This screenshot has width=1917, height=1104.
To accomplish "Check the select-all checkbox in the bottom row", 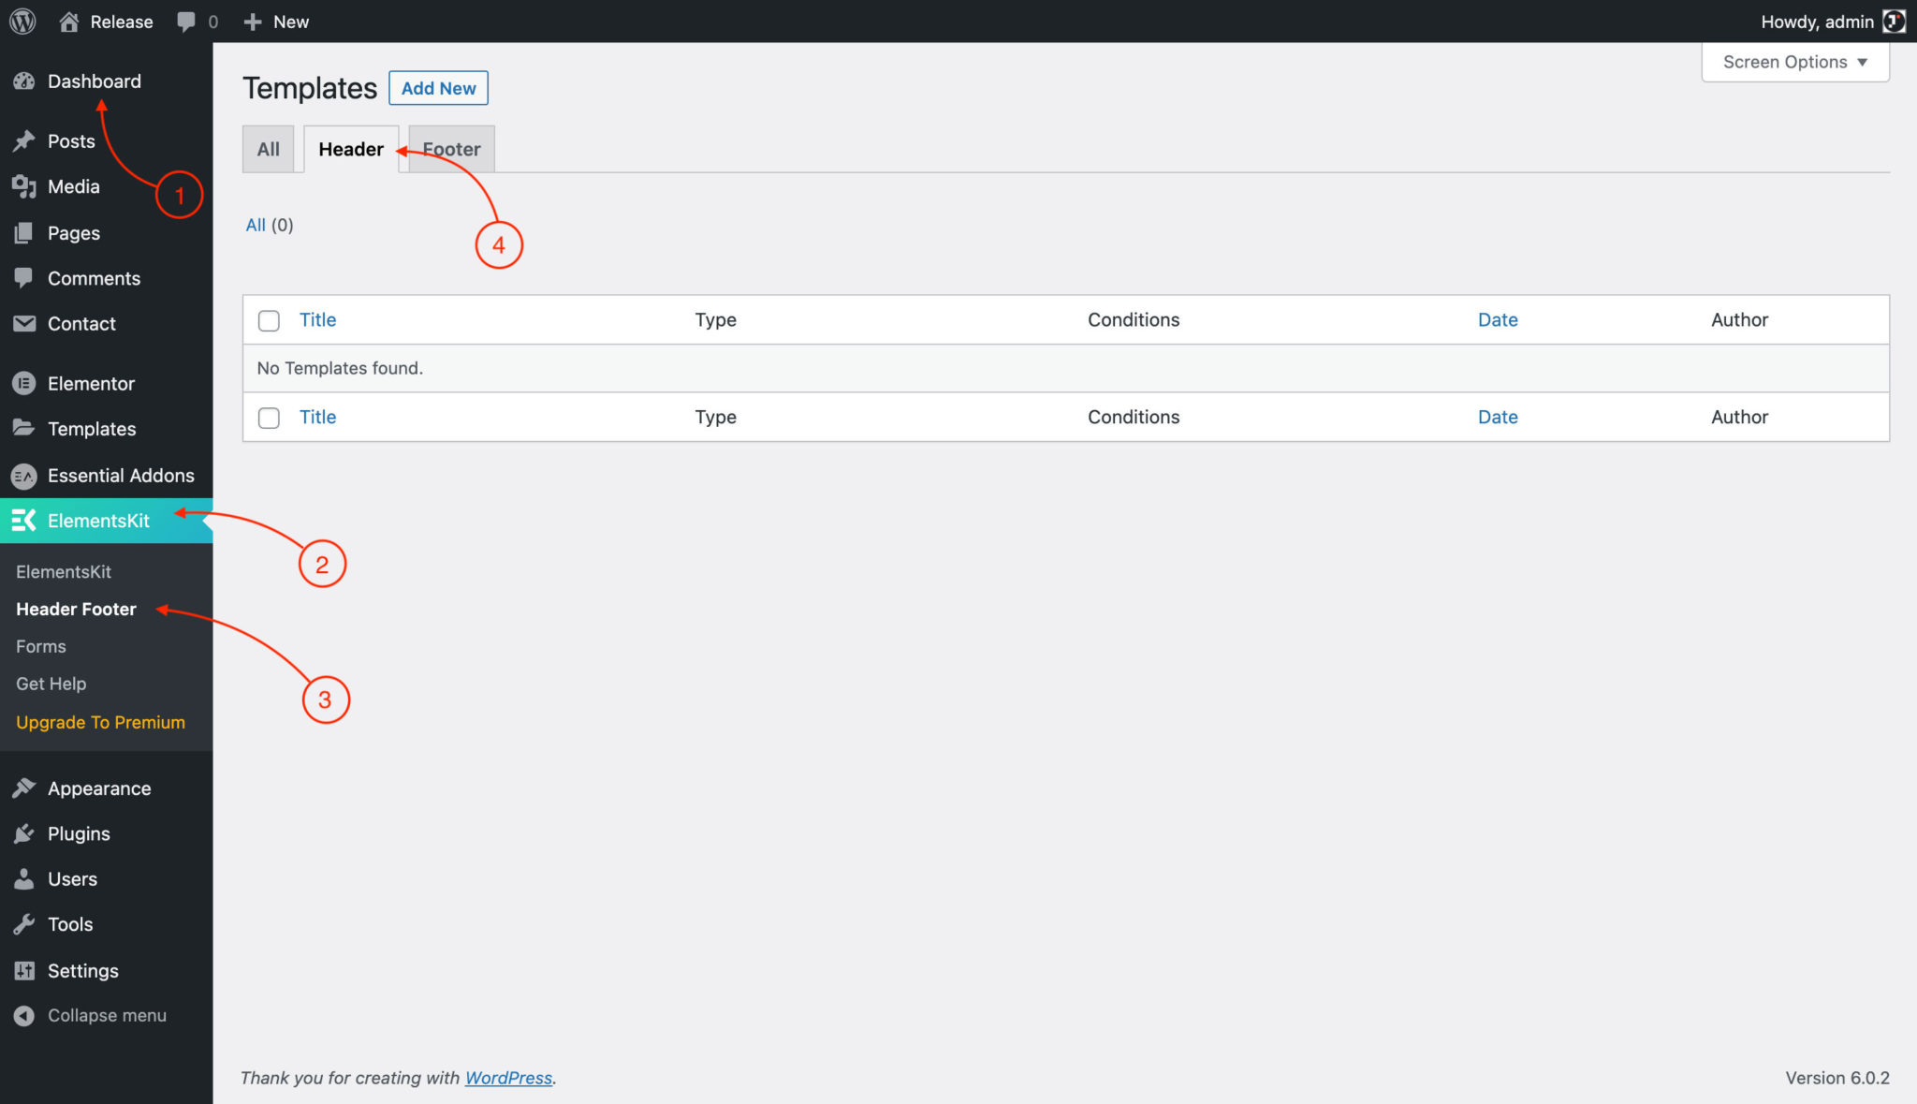I will (269, 418).
